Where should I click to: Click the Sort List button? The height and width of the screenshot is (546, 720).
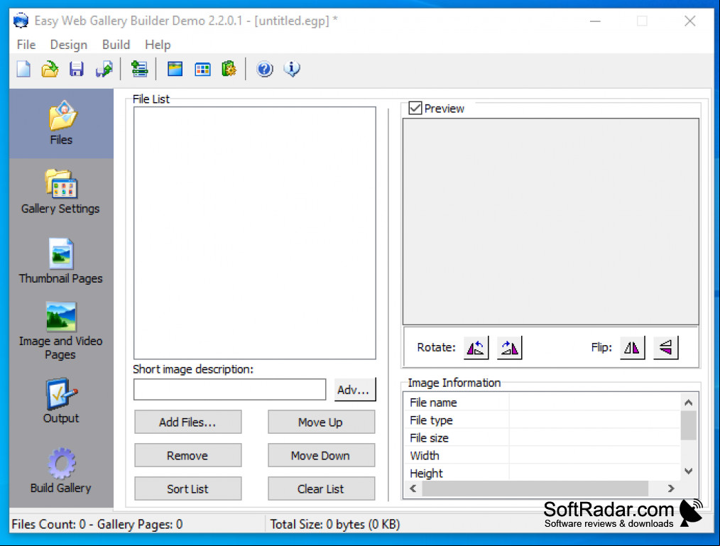click(187, 488)
